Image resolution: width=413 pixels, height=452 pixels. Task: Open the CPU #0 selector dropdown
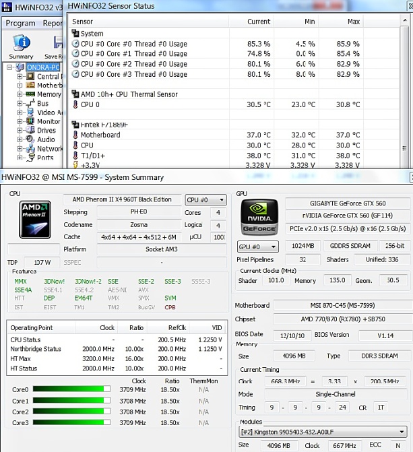pos(205,200)
